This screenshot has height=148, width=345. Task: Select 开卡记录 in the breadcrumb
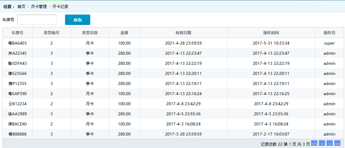click(x=60, y=7)
